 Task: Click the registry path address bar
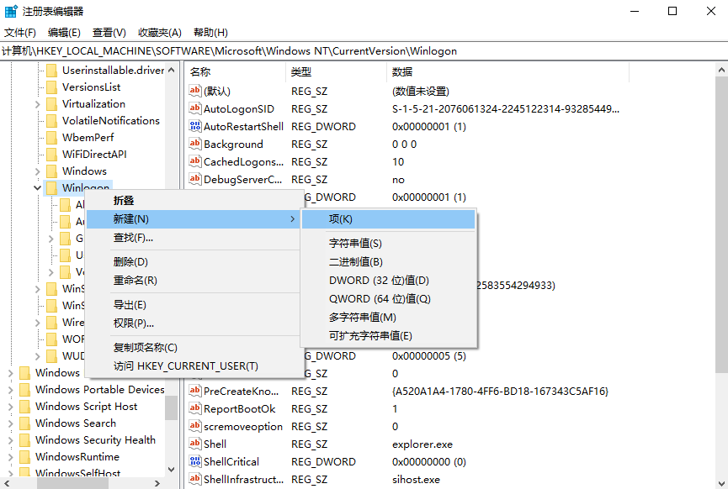[x=362, y=51]
